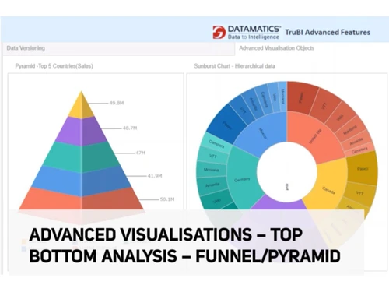Screen dimensions: 389x292
Task: Click the 41.9M pyramid label
Action: coord(155,176)
